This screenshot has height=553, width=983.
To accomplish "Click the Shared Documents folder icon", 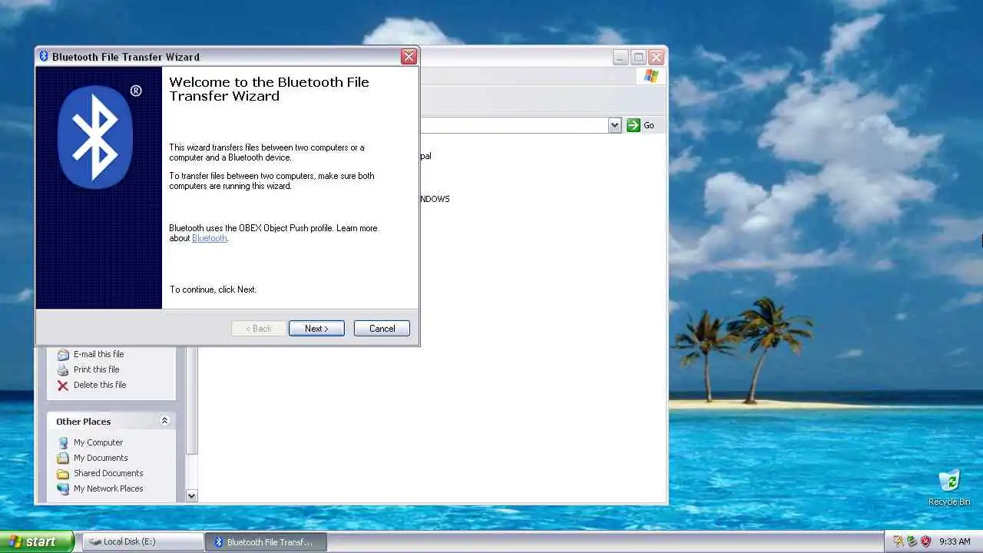I will click(x=63, y=474).
